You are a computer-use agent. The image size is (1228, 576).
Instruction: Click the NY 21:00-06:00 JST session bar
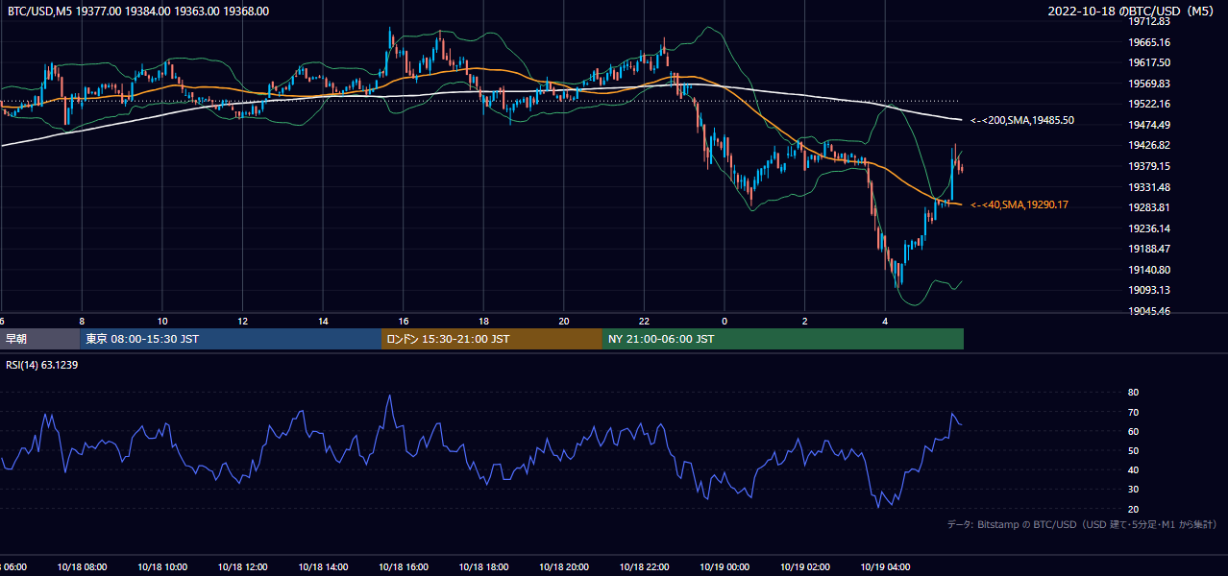click(x=783, y=339)
